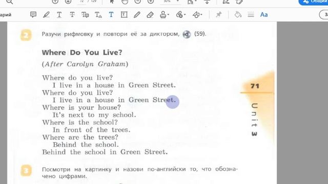This screenshot has height=184, width=328.
Task: Select the sticky note comment tool
Action: point(33,15)
